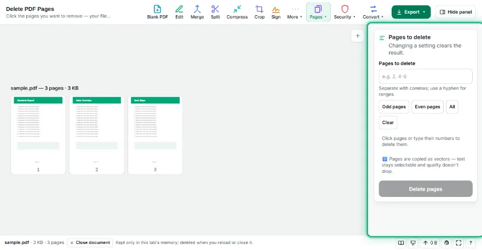Toggle fullscreen mode icon
Viewport: 482px width, 250px height.
coord(458,243)
